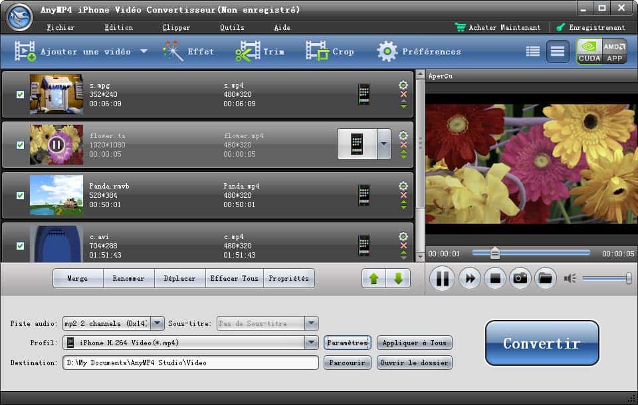Move selected file down with green arrow

pos(398,279)
